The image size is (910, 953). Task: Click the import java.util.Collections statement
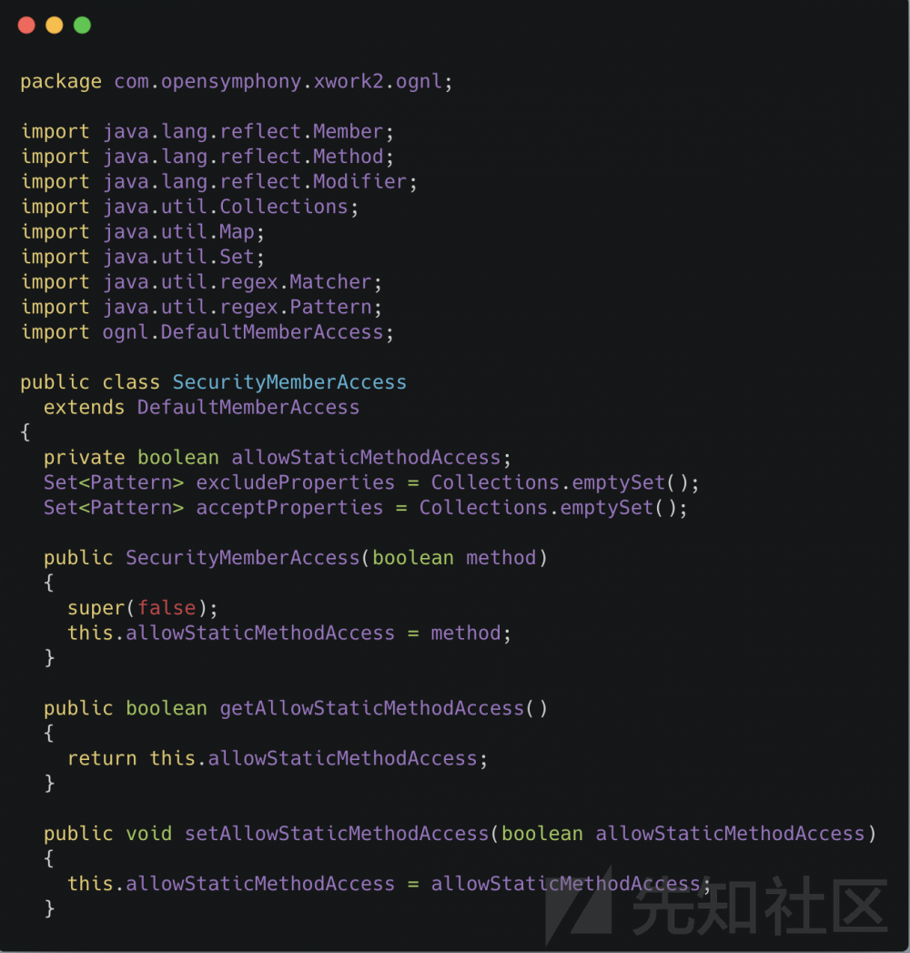pos(189,207)
